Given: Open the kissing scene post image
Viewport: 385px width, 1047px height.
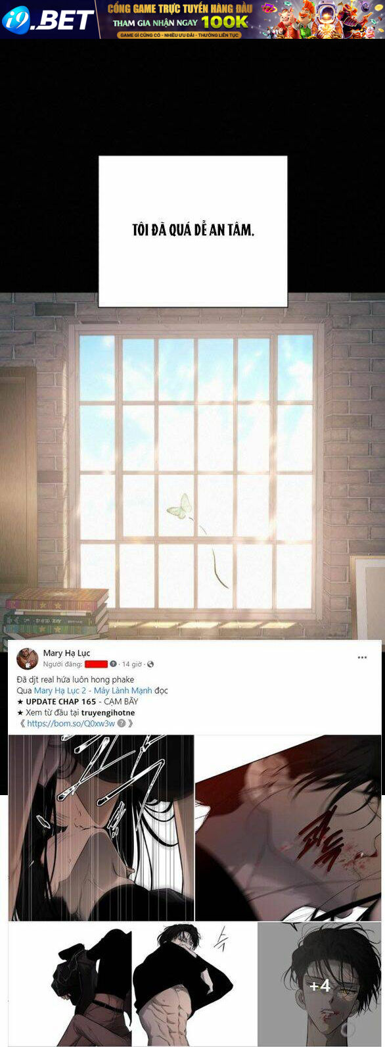Looking at the screenshot, I should 101,828.
